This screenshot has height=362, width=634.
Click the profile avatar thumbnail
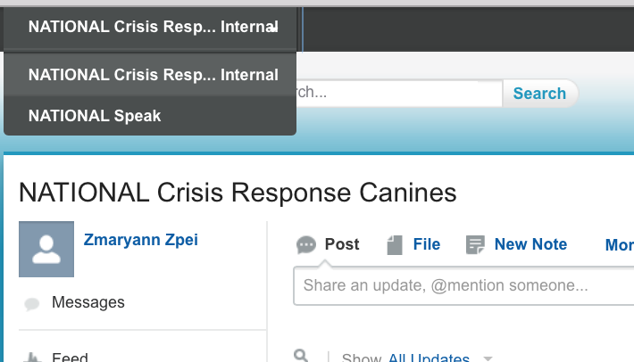click(46, 250)
